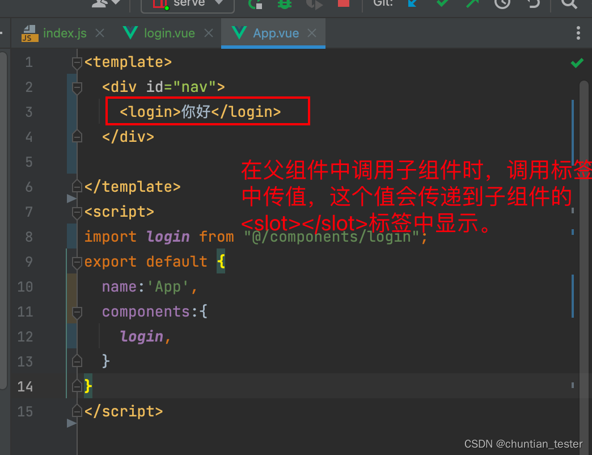Close the index.js tab
Viewport: 592px width, 455px height.
pyautogui.click(x=100, y=33)
